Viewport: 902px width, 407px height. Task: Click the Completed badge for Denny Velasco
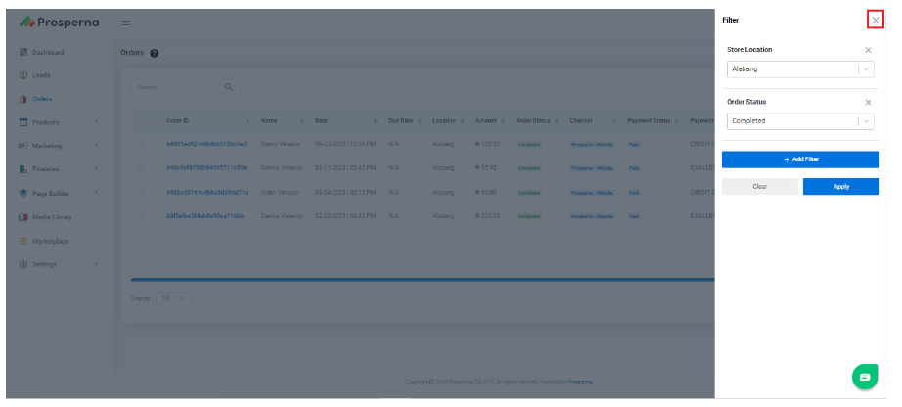click(528, 145)
